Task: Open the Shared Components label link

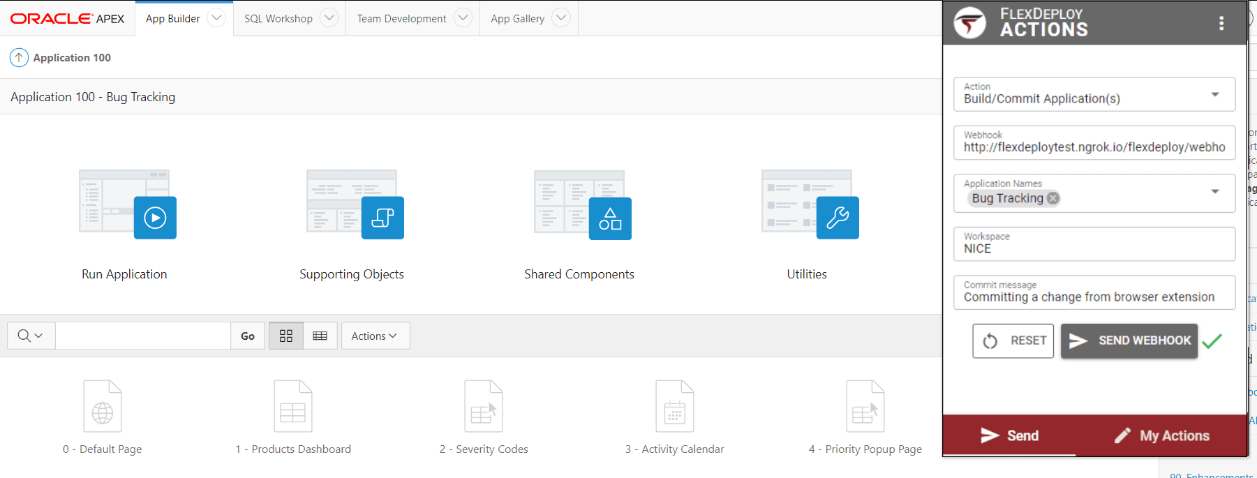Action: 579,274
